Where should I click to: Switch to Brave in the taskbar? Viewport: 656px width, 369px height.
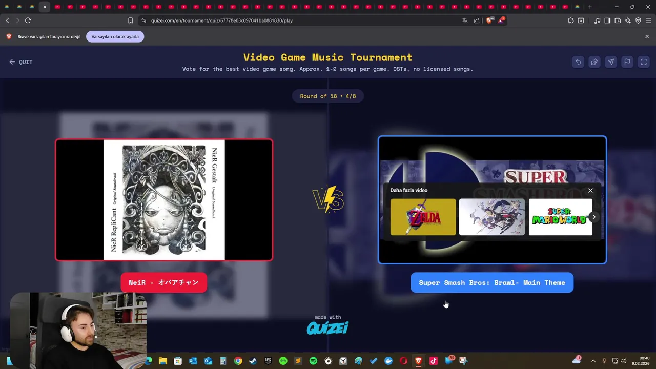(x=418, y=361)
